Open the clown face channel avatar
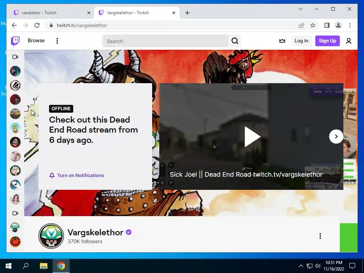 (15, 142)
